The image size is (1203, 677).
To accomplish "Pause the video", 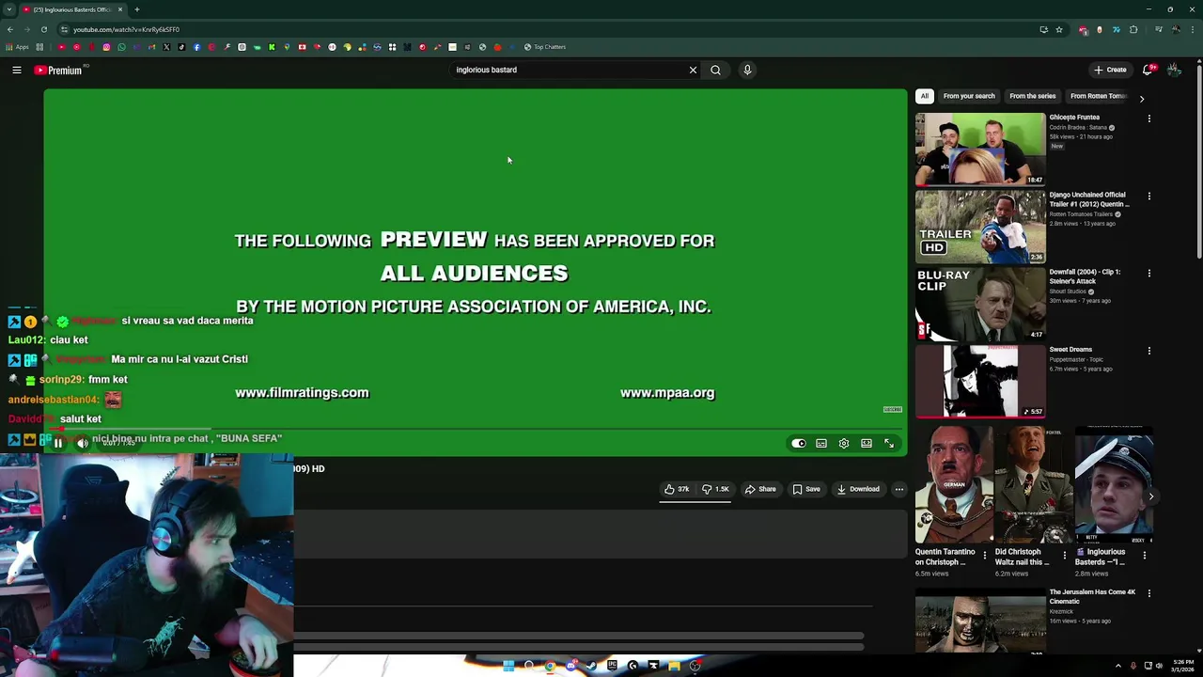I will click(x=57, y=443).
